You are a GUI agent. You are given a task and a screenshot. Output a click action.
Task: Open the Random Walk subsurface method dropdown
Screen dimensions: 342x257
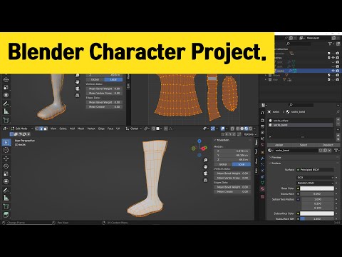coord(316,183)
